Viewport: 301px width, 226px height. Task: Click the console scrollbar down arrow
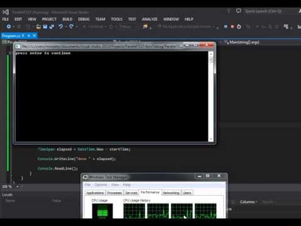[x=211, y=139]
